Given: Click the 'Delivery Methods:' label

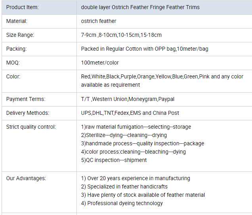Looking at the screenshot, I should coord(28,113).
